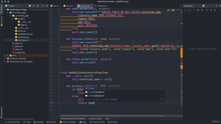Open the Python Console tool window
This screenshot has height=124, width=221.
(x=97, y=122)
